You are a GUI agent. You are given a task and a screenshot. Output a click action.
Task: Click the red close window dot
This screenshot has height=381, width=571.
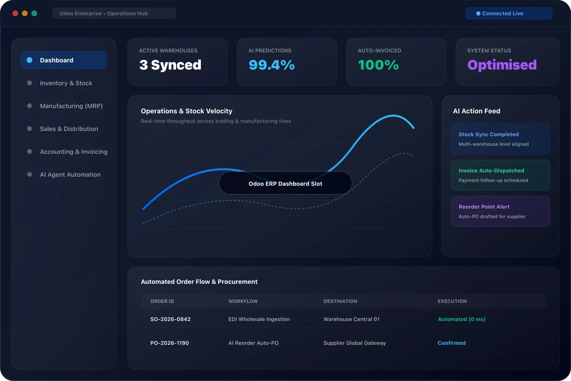(x=15, y=13)
